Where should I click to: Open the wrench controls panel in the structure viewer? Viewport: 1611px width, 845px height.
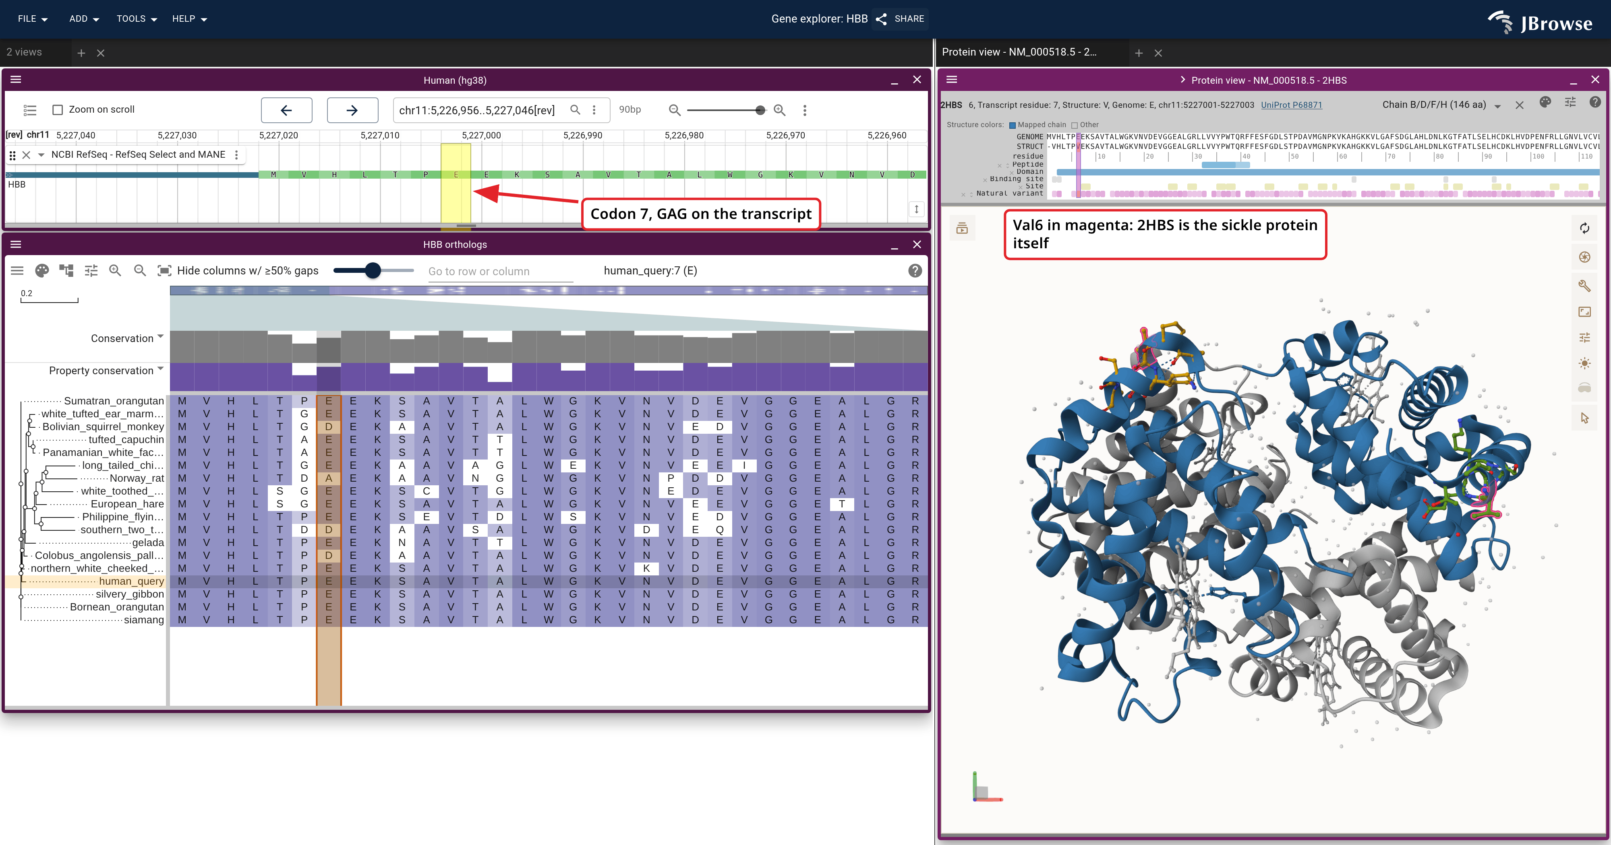click(x=1584, y=286)
